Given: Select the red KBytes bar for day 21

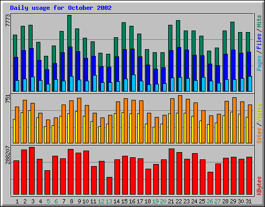Looking at the screenshot, I should click(x=172, y=172).
